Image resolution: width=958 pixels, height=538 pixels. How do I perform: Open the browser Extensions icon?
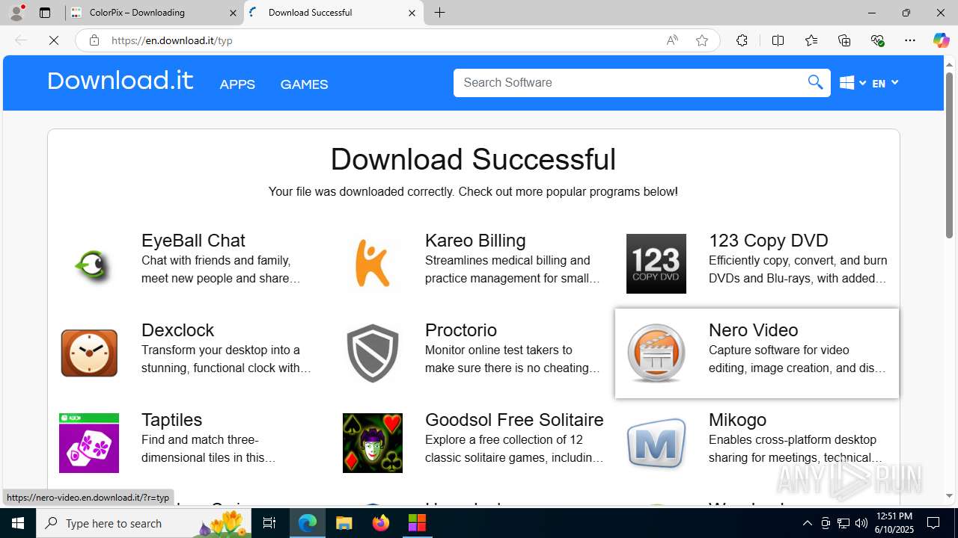pos(742,40)
